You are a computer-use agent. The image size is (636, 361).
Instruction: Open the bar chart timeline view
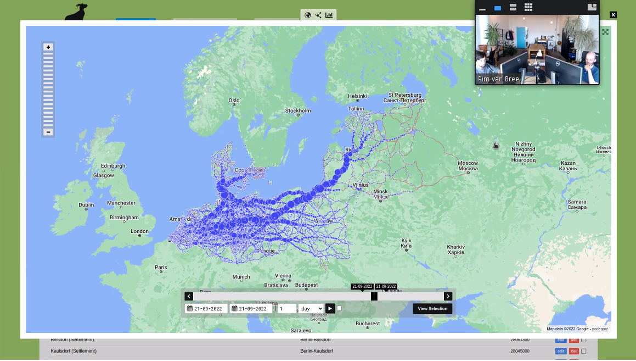[x=329, y=15]
